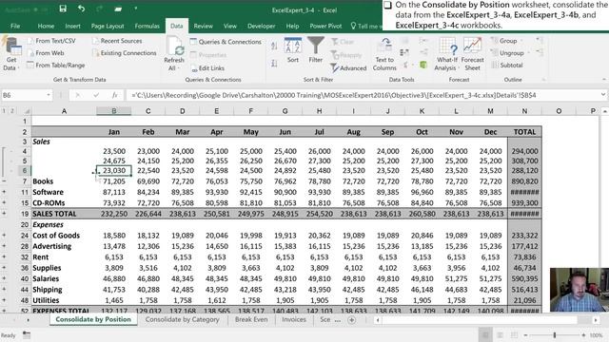
Task: Collapse the Books outline group
Action: (4, 181)
